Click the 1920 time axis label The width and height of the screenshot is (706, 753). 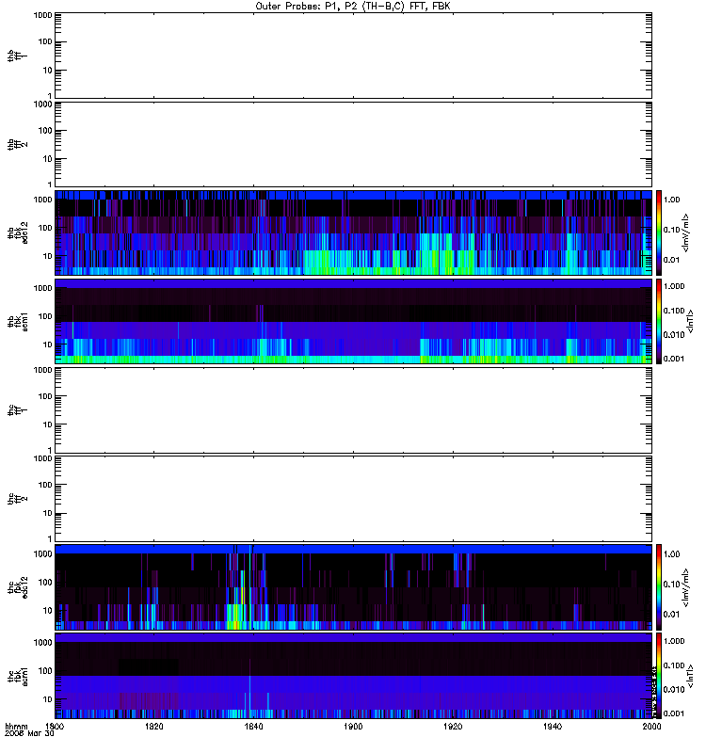tap(453, 727)
